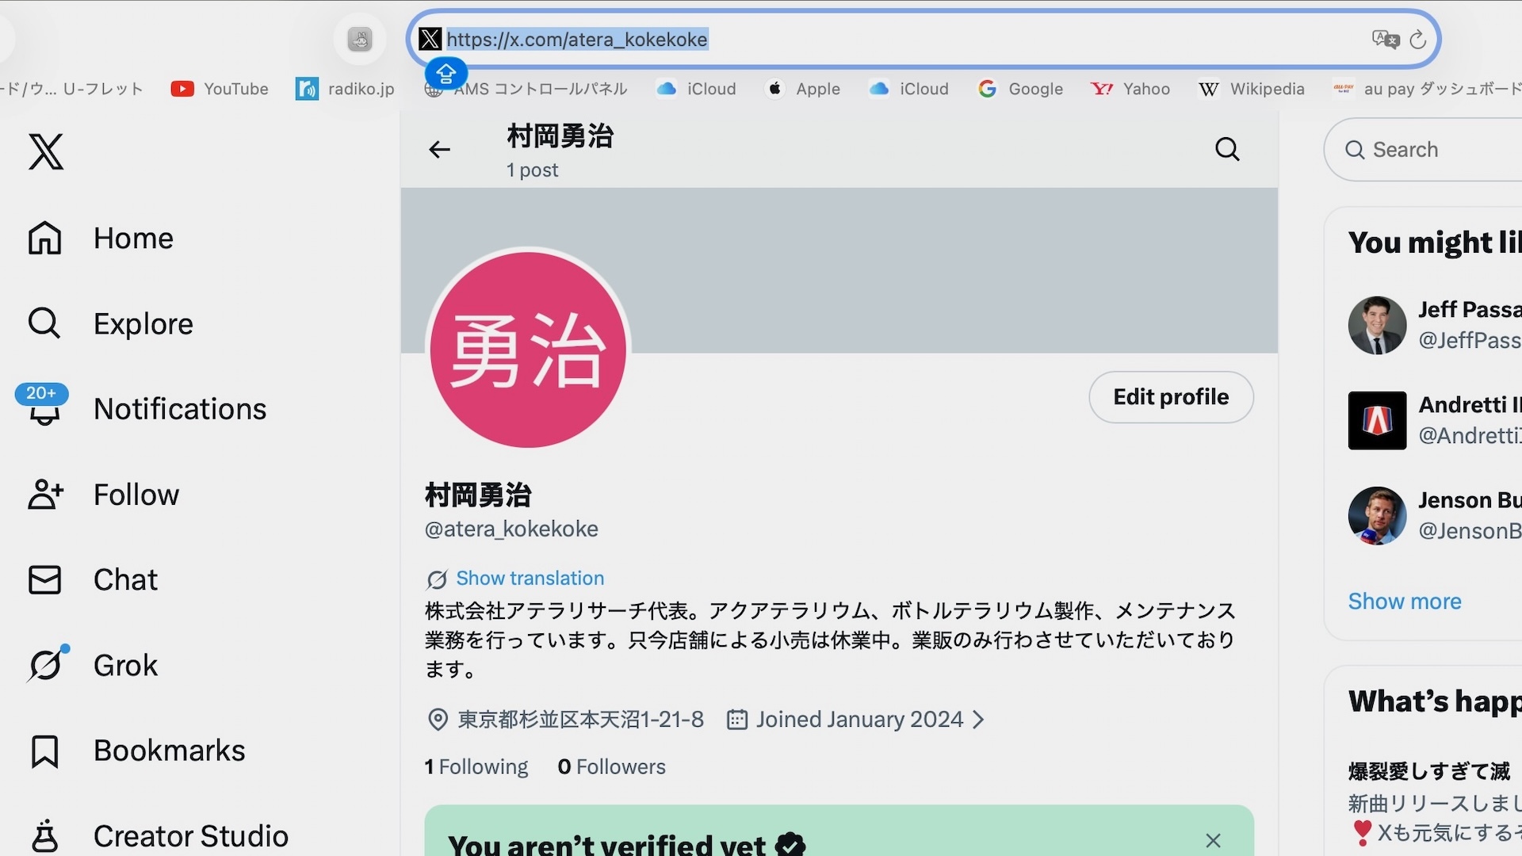The height and width of the screenshot is (856, 1522).
Task: Click the Edit profile button
Action: pos(1171,397)
